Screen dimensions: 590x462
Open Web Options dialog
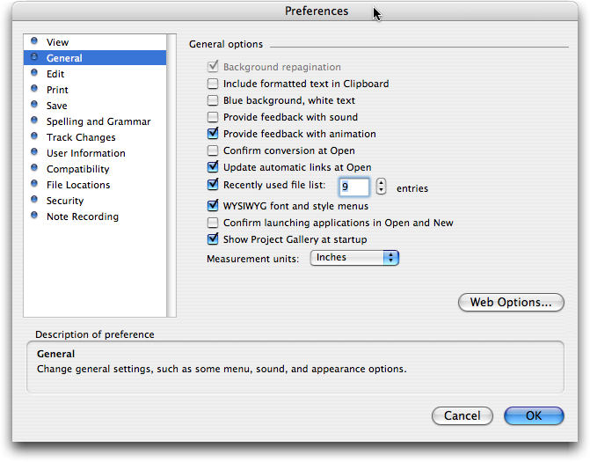coord(511,303)
